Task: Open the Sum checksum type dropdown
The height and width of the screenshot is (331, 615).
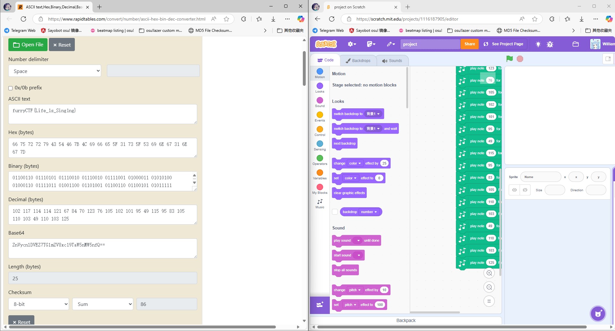Action: point(103,304)
